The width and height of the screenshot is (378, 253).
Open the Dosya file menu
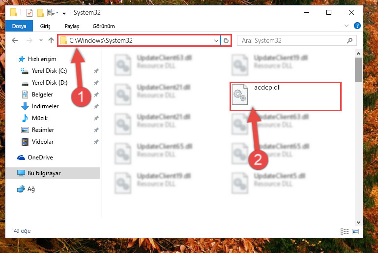19,26
